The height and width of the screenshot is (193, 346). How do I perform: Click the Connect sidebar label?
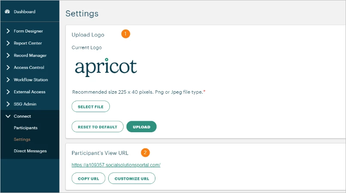click(x=22, y=116)
